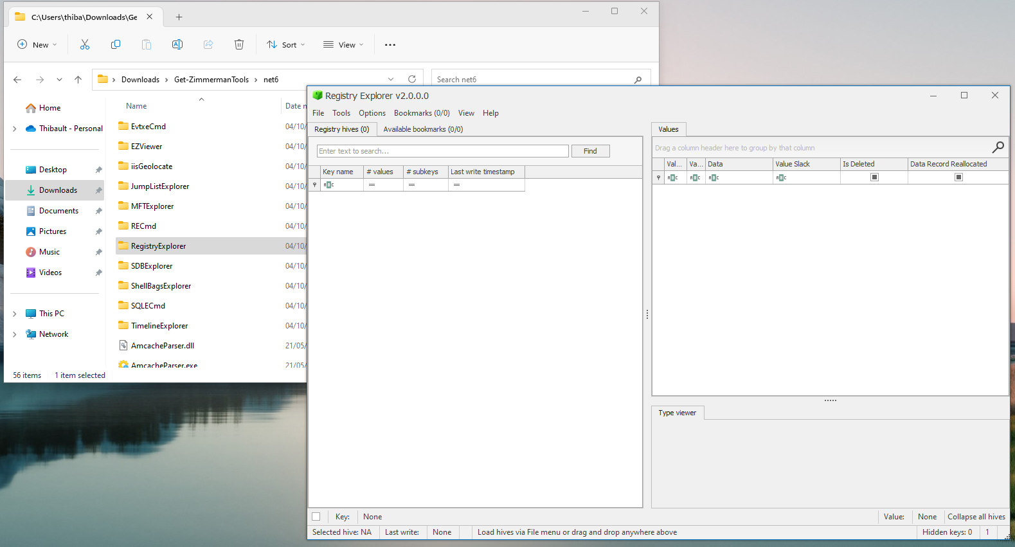This screenshot has width=1015, height=547.
Task: Select the TimelineExplorer folder
Action: (x=159, y=326)
